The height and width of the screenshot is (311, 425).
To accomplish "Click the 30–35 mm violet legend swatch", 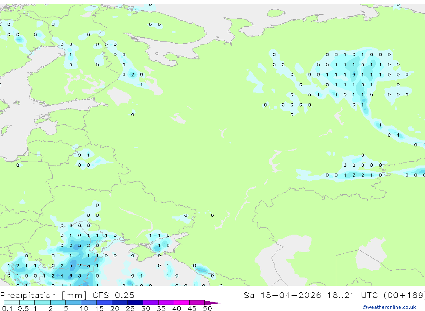I will (151, 303).
